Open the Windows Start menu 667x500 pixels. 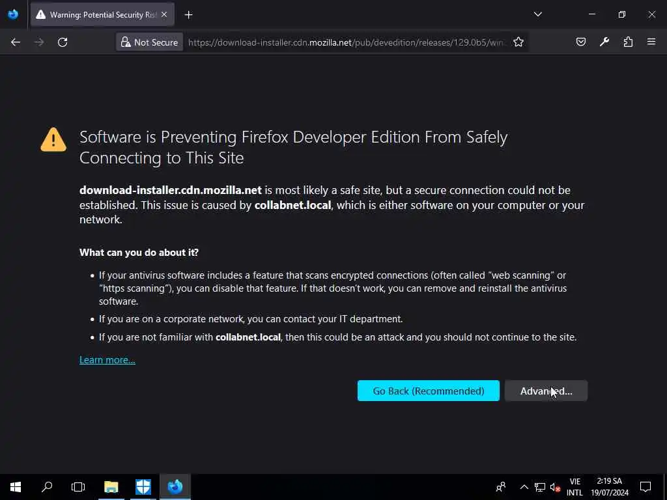(x=16, y=487)
